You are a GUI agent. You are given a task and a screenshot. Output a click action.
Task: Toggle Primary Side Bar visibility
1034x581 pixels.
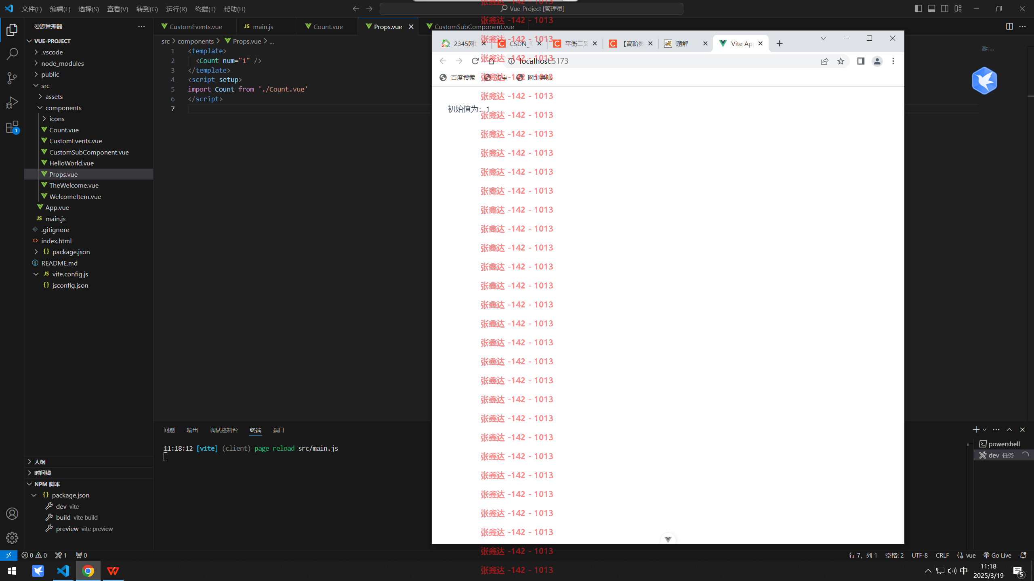pyautogui.click(x=918, y=8)
